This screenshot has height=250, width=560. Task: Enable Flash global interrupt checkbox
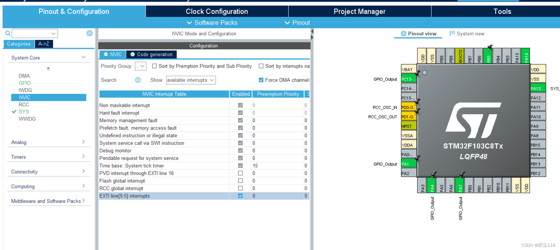click(240, 181)
